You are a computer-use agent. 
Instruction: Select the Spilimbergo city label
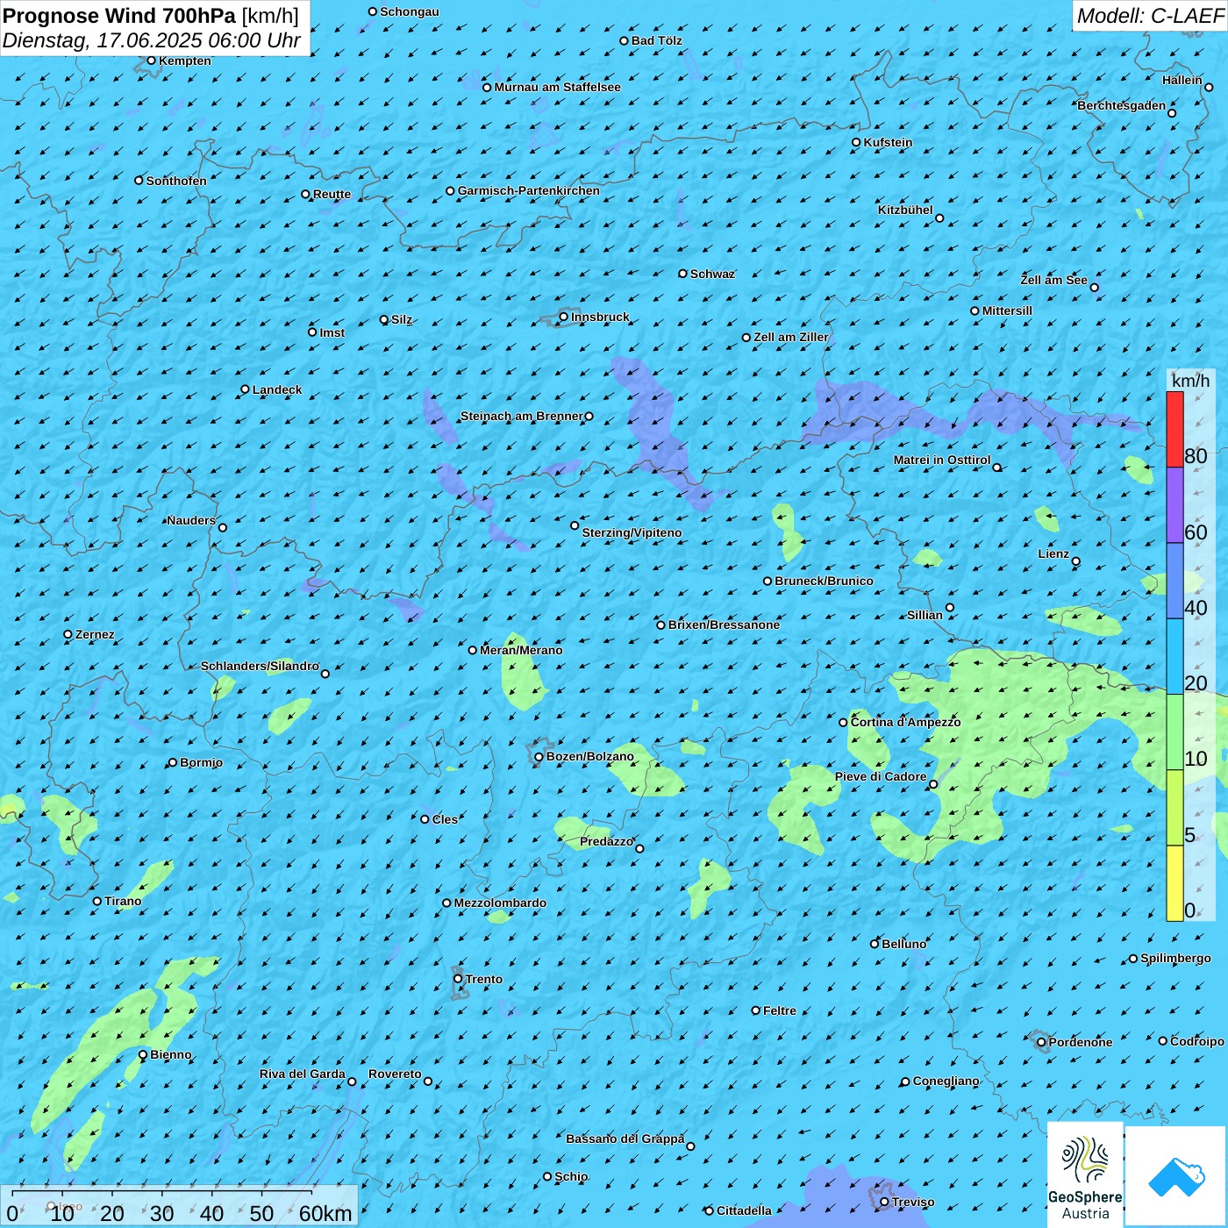[1175, 958]
